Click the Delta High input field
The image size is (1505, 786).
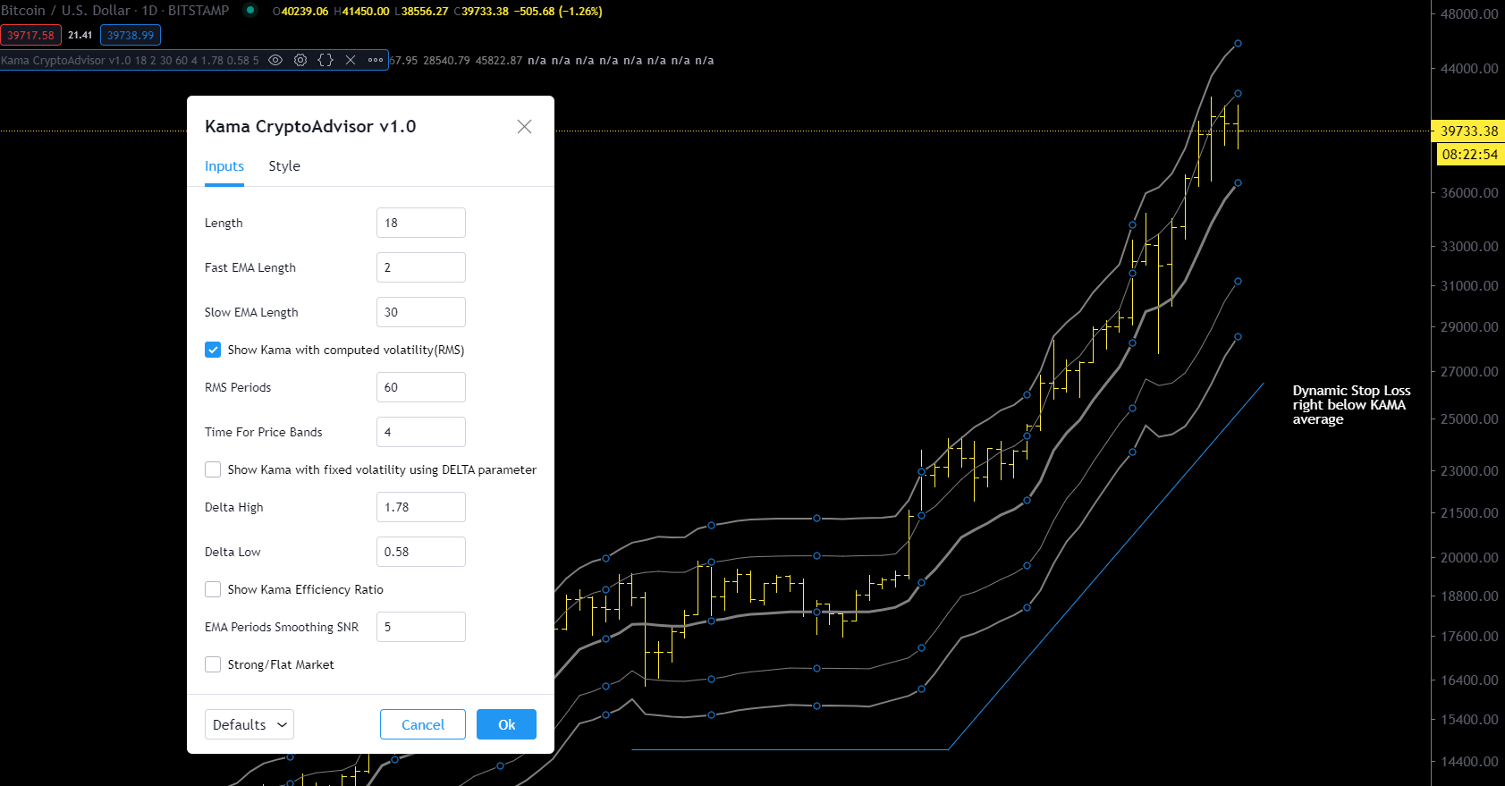420,507
